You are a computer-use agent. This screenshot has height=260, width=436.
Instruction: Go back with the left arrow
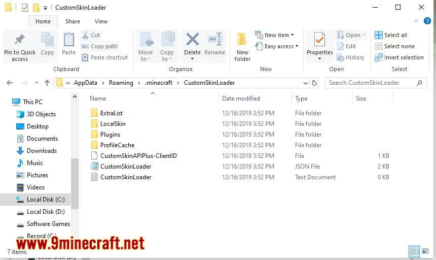tap(10, 83)
